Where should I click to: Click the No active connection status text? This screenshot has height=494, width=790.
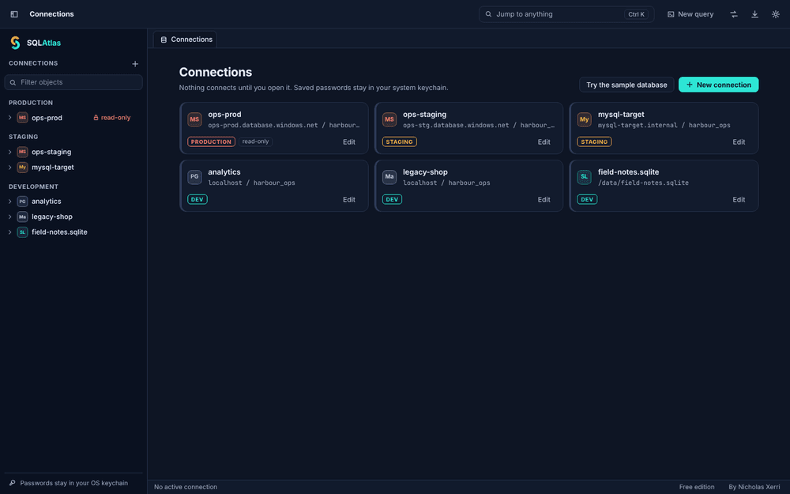(x=186, y=487)
